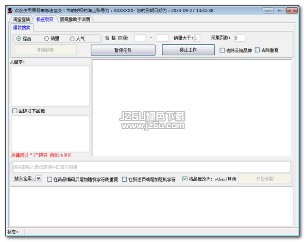The width and height of the screenshot is (305, 242).
Task: Minimize the window
Action: click(x=268, y=10)
